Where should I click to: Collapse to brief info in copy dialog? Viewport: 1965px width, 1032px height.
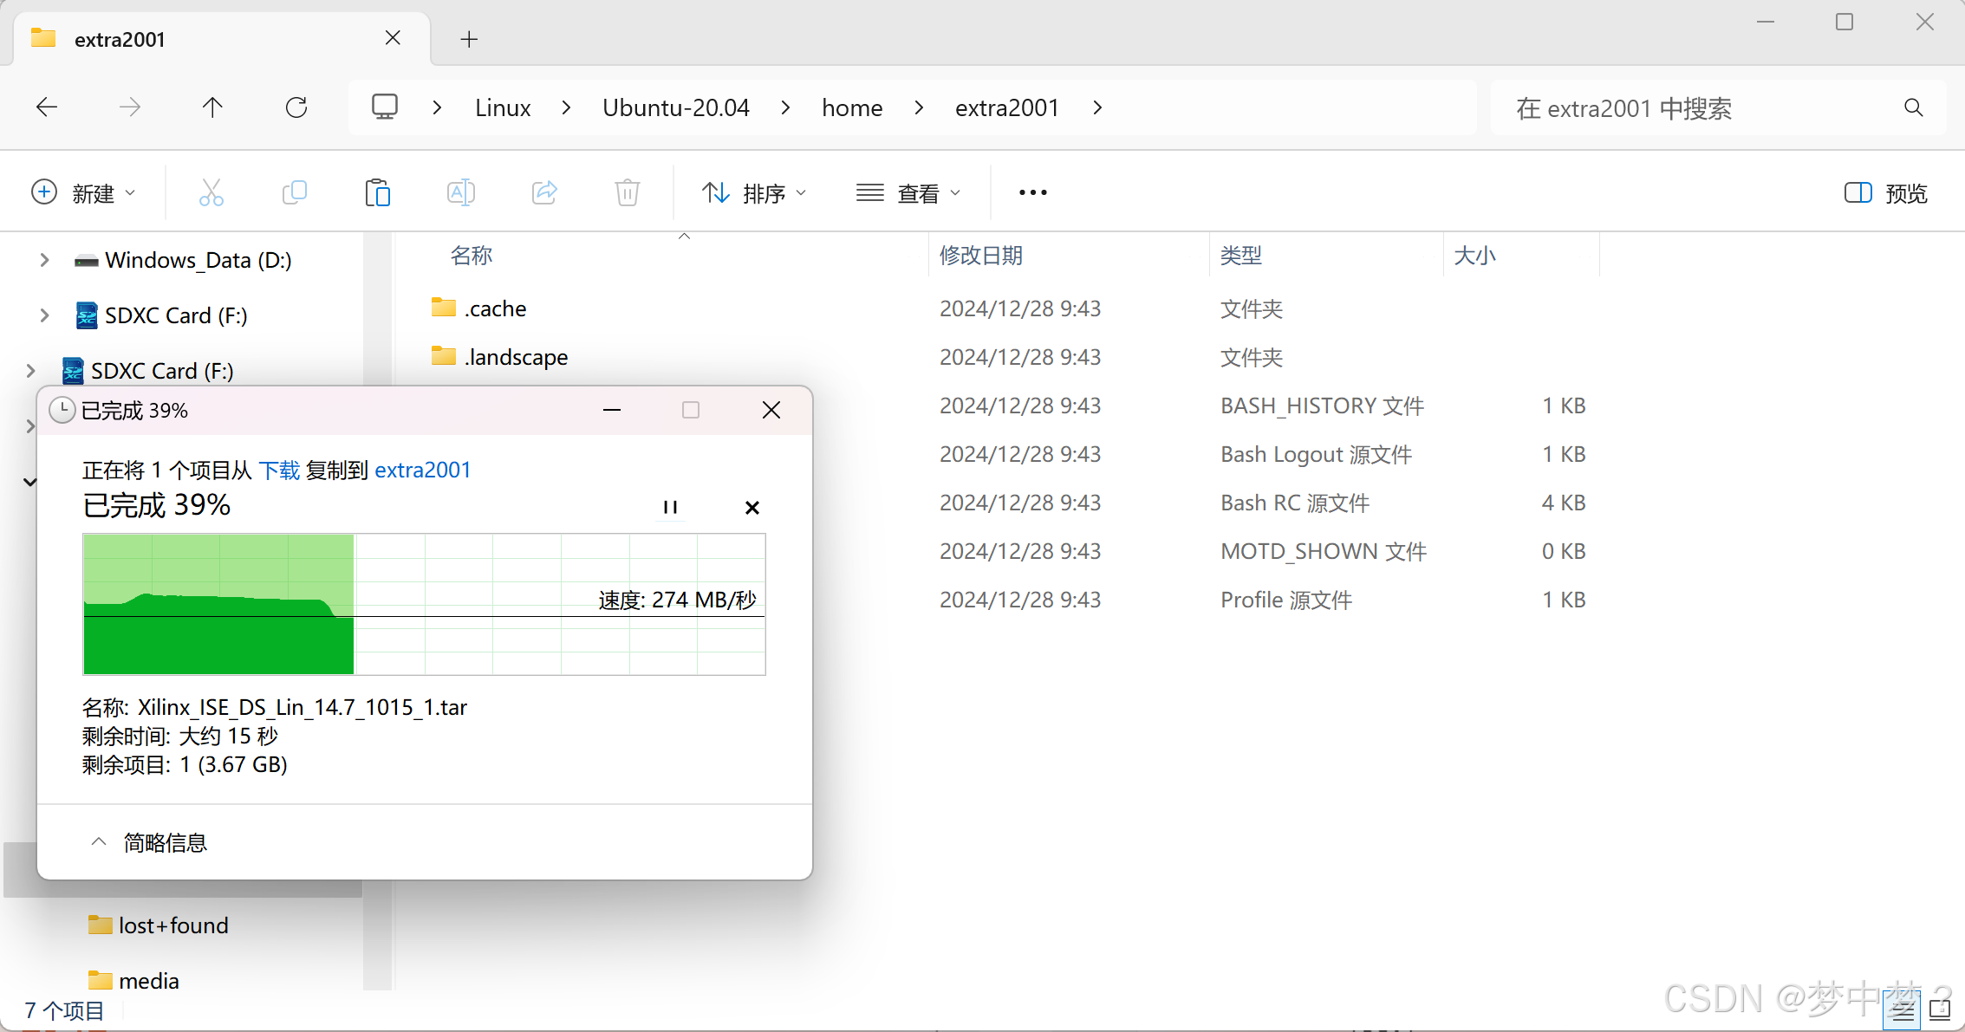pos(149,842)
